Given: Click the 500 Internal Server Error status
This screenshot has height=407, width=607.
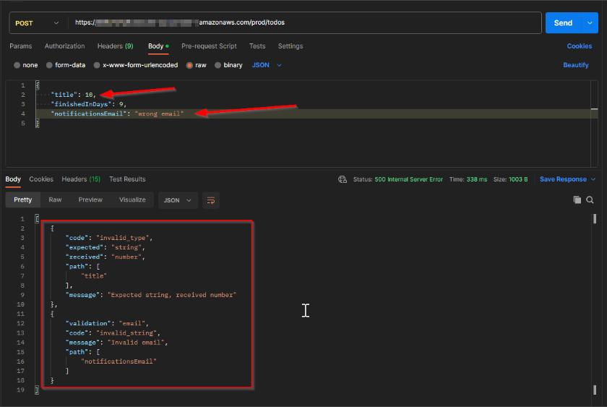Looking at the screenshot, I should 409,179.
